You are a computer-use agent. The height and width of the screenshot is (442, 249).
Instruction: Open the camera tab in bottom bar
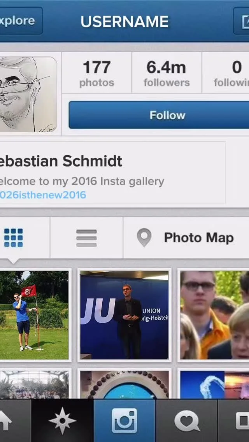(x=124, y=421)
